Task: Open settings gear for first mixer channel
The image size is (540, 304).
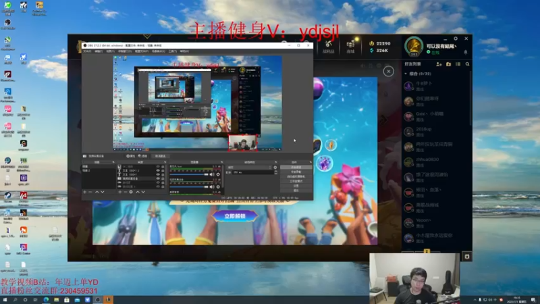Action: click(218, 174)
